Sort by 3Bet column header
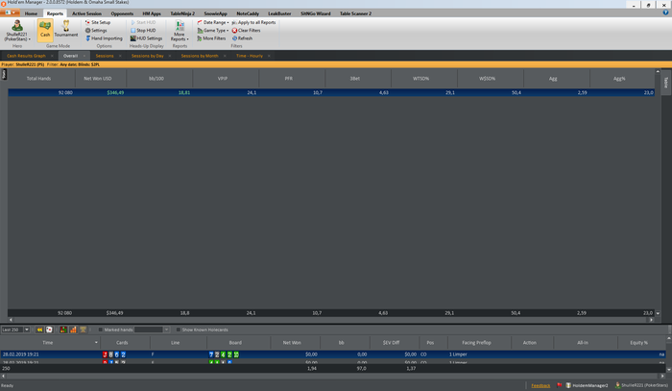672x391 pixels. pos(358,79)
